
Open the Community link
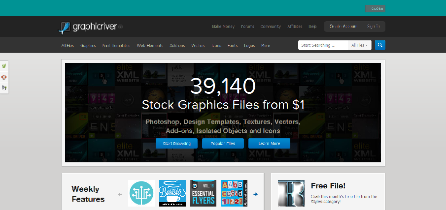tap(271, 27)
